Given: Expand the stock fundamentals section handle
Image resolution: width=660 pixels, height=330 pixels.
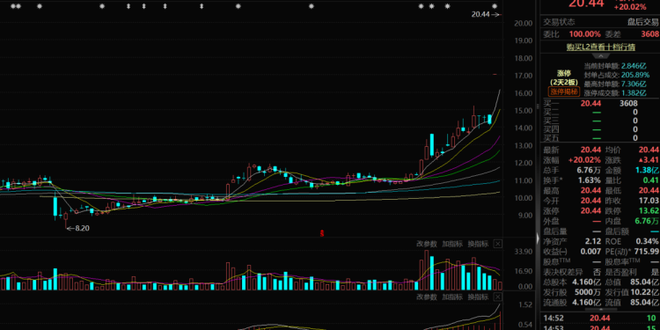Looking at the screenshot, I should (x=538, y=106).
